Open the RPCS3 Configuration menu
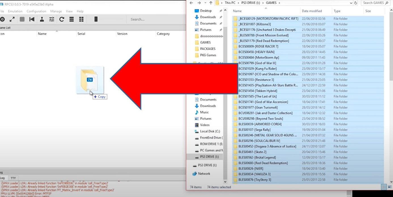393x197 pixels. tap(36, 11)
